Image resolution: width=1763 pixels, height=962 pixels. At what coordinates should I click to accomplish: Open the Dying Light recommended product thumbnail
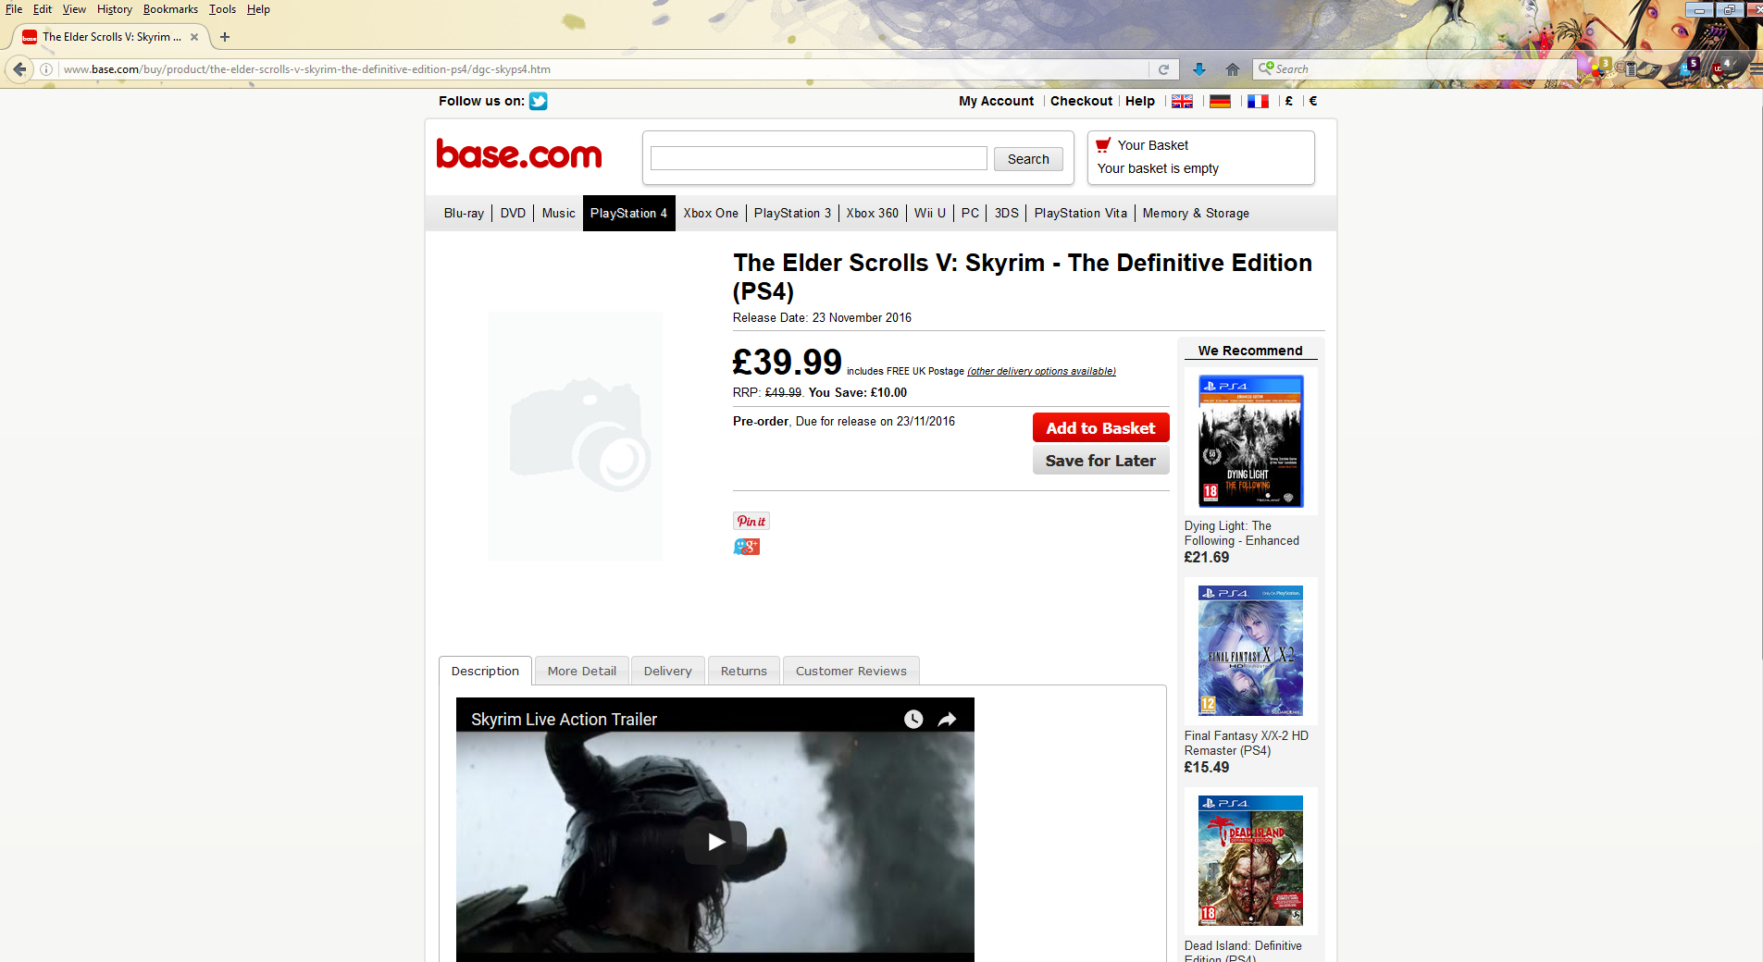(1250, 441)
